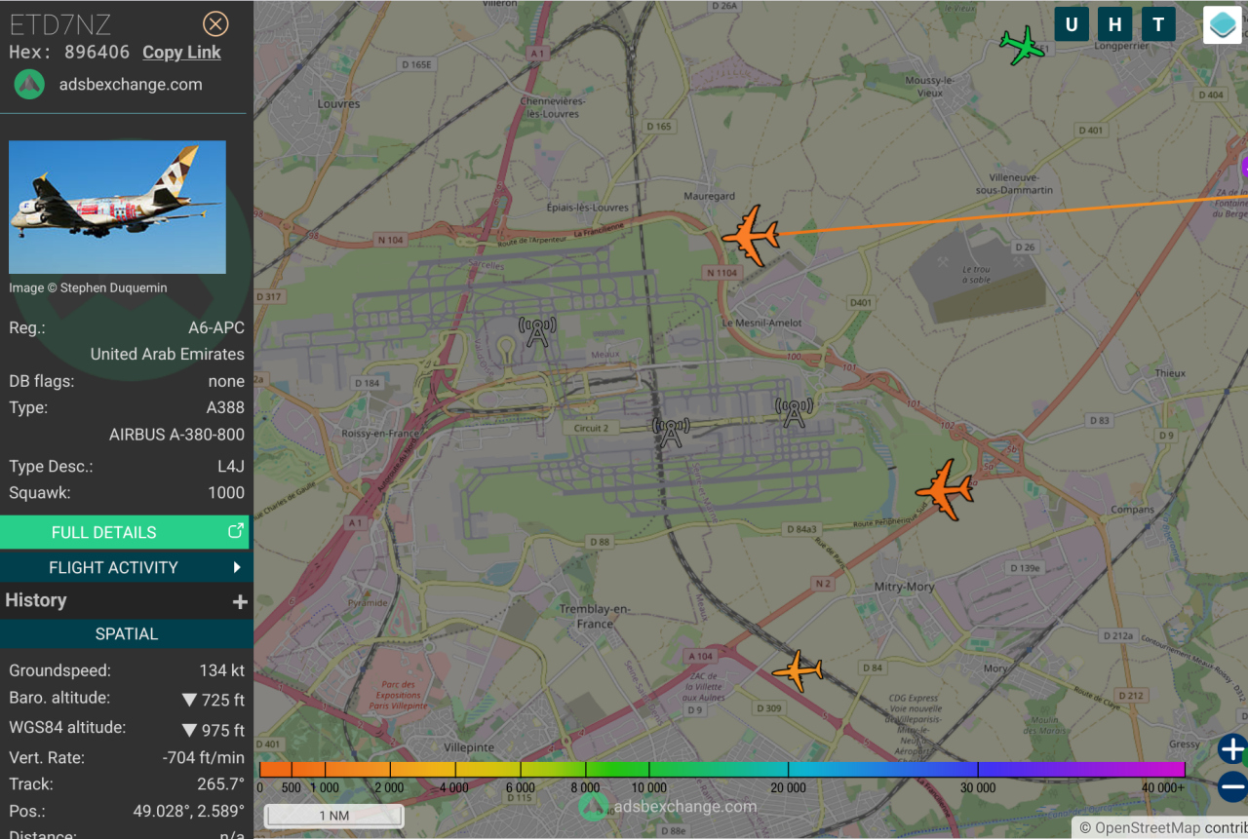Click the antenna icon beside Circuit 2
Viewport: 1248px width, 839px height.
click(x=671, y=432)
